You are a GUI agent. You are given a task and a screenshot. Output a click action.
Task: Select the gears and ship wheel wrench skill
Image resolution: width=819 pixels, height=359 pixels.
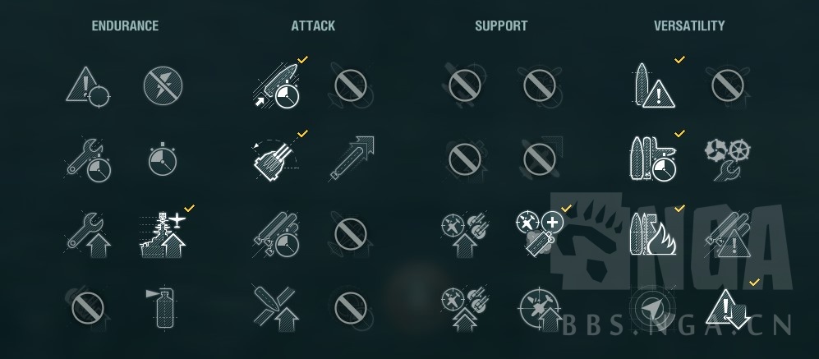[x=728, y=159]
